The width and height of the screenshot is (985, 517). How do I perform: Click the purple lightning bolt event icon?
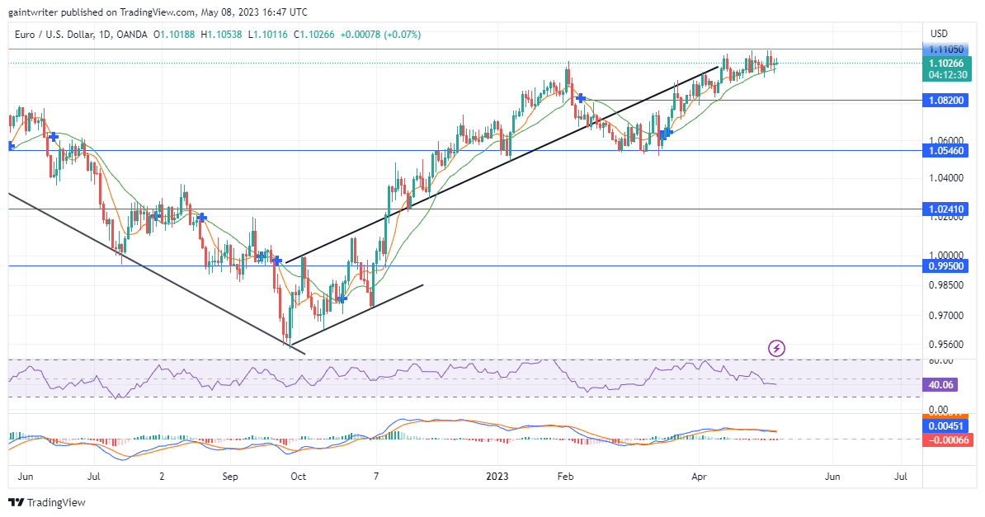coord(776,348)
